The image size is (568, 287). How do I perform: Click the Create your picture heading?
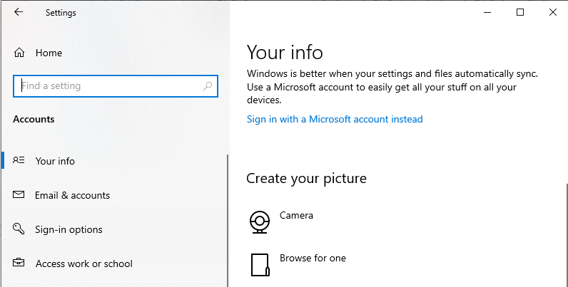click(306, 179)
